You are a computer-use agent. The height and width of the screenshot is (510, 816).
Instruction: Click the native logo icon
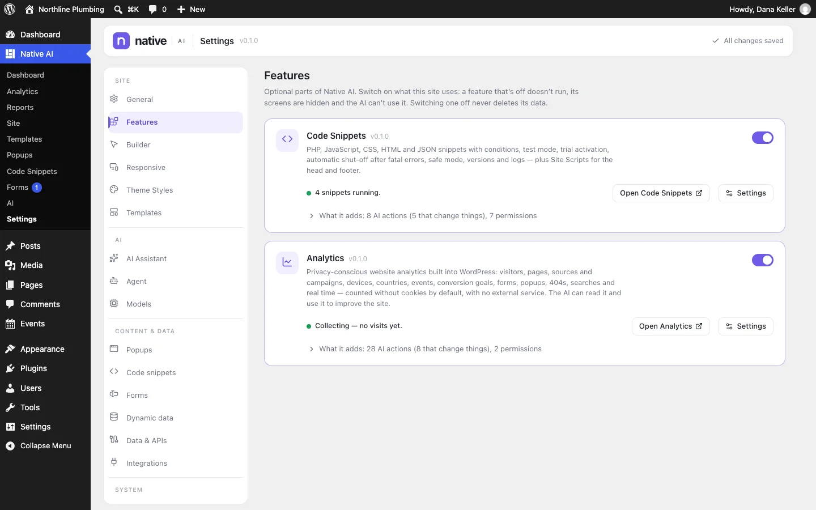click(121, 41)
